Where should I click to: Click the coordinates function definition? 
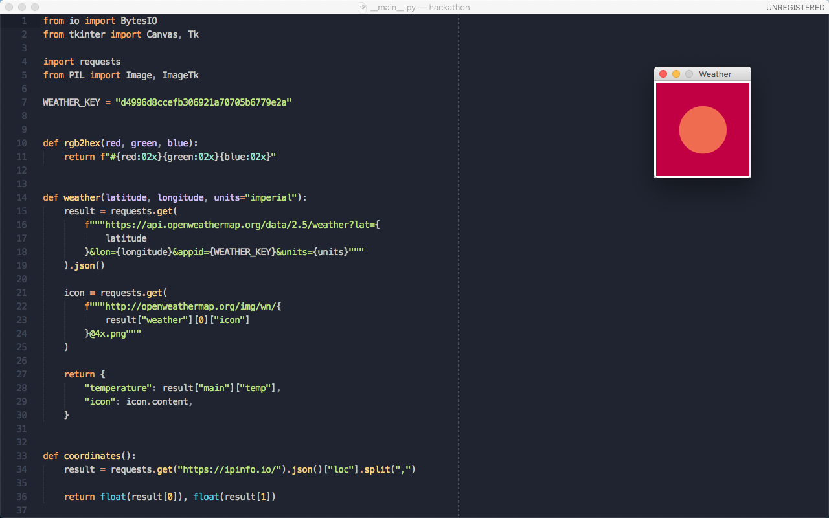click(x=92, y=455)
